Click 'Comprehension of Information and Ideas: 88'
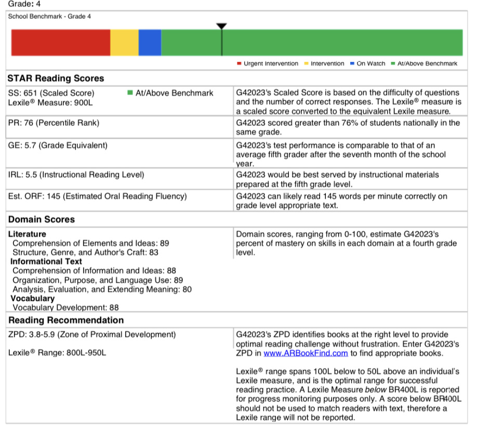The height and width of the screenshot is (435, 477). (94, 271)
